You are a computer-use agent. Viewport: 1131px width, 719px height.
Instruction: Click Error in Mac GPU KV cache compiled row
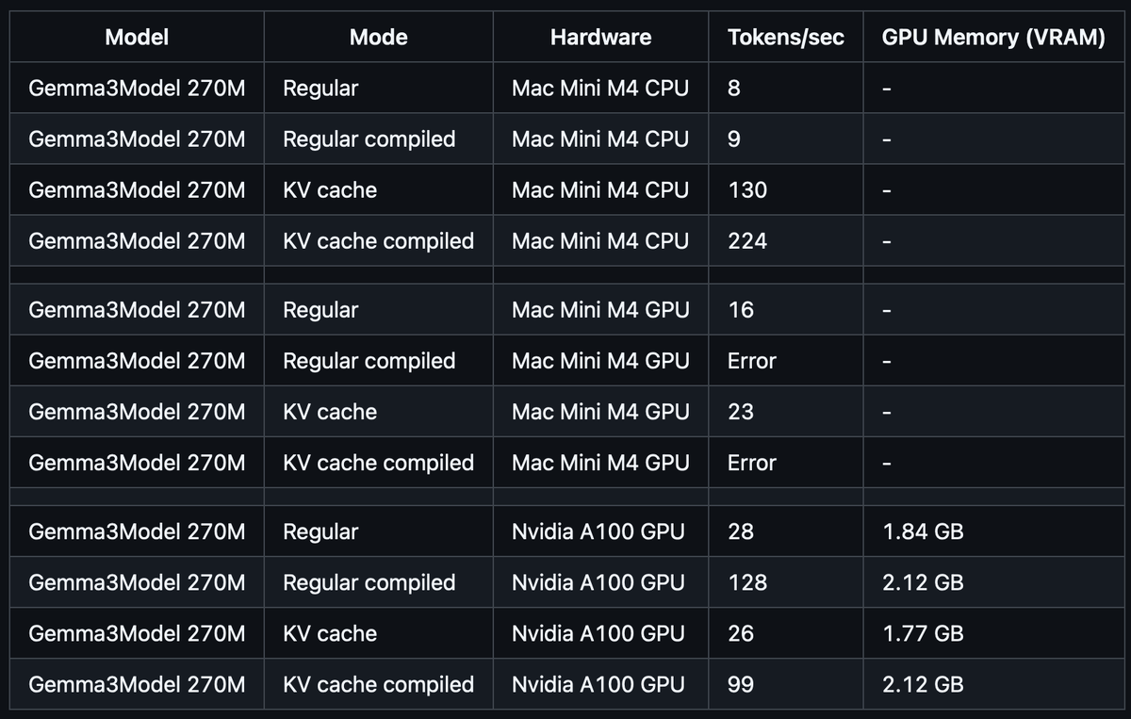(x=752, y=463)
